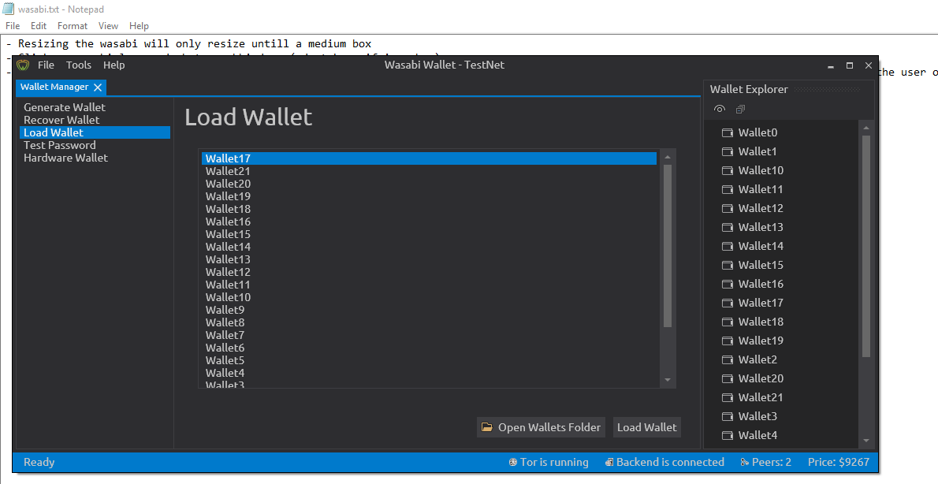Click the Wasabi shield logo icon

point(23,65)
